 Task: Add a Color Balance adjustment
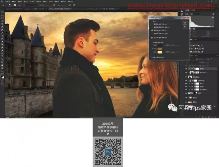192,49
